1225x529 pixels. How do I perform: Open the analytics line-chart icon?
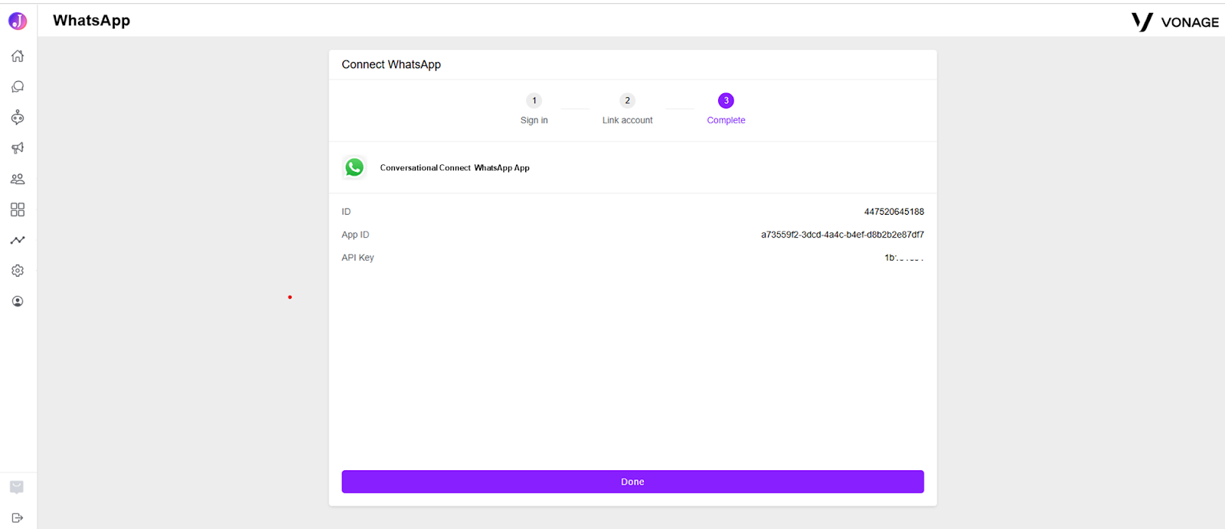point(18,240)
